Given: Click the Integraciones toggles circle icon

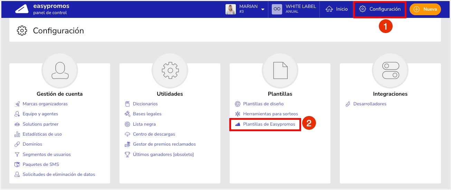Looking at the screenshot, I should point(390,70).
